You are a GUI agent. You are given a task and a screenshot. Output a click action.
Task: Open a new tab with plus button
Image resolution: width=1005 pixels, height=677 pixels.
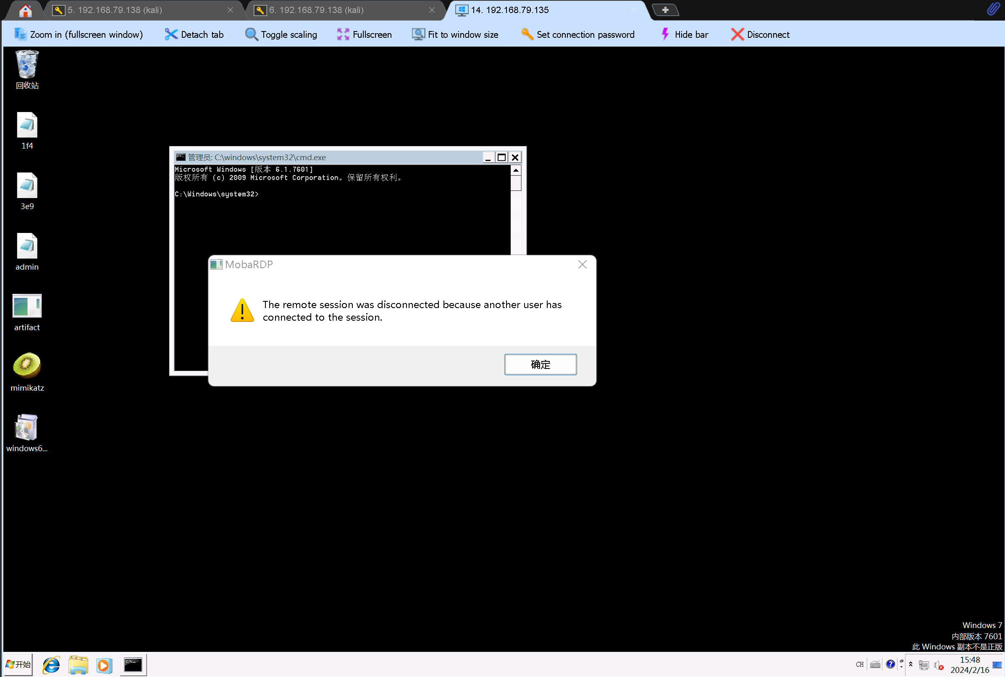pos(665,10)
